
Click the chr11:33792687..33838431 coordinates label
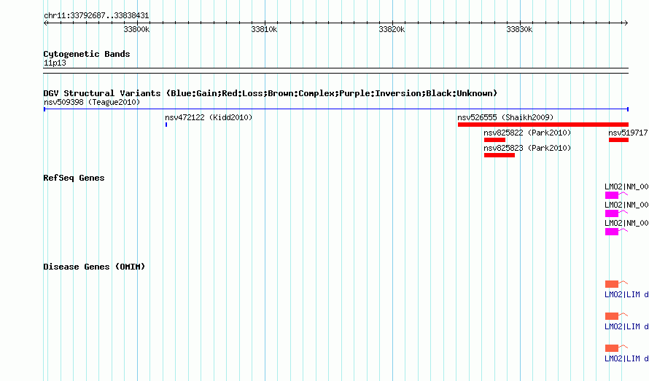pos(96,15)
